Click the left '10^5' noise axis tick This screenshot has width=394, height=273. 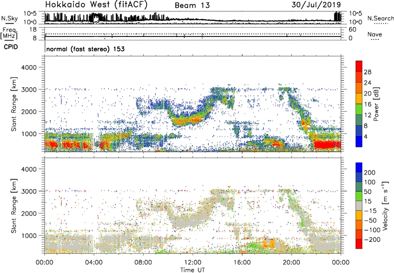30,14
